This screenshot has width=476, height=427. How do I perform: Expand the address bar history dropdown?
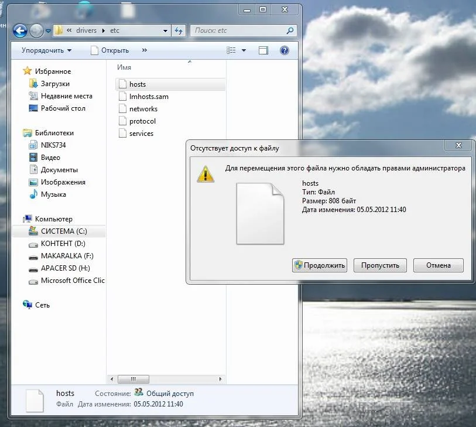coord(164,30)
